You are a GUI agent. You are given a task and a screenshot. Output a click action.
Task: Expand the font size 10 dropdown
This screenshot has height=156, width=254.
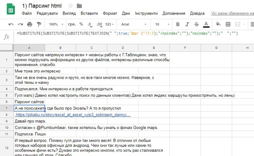click(x=162, y=25)
